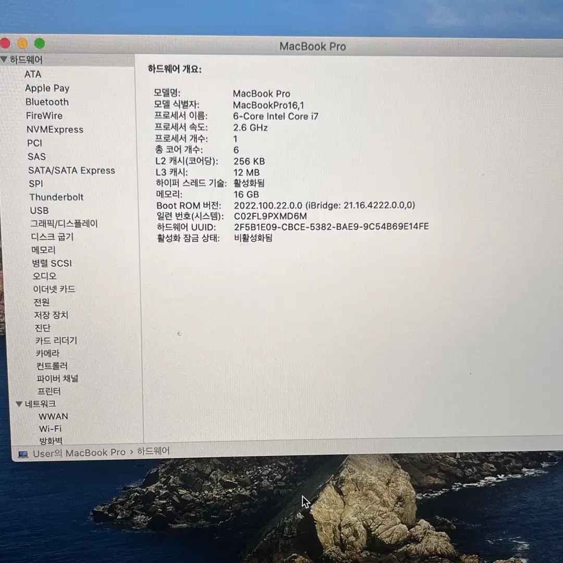Viewport: 563px width, 563px height.
Task: Select 디스크 굽기 in the sidebar
Action: 53,237
